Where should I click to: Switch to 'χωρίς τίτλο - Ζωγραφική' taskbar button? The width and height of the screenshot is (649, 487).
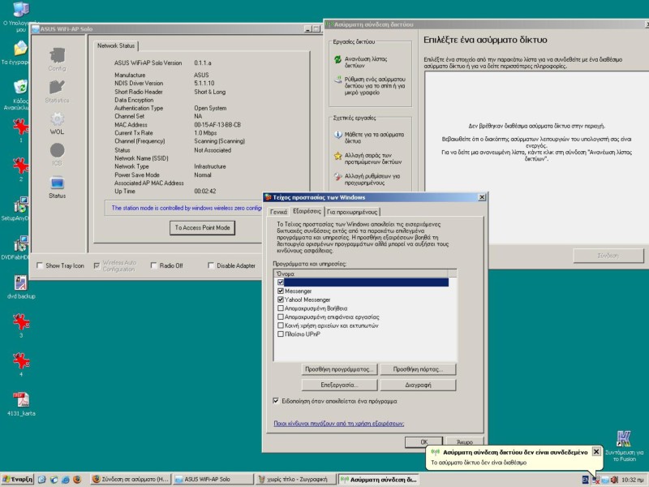(296, 480)
